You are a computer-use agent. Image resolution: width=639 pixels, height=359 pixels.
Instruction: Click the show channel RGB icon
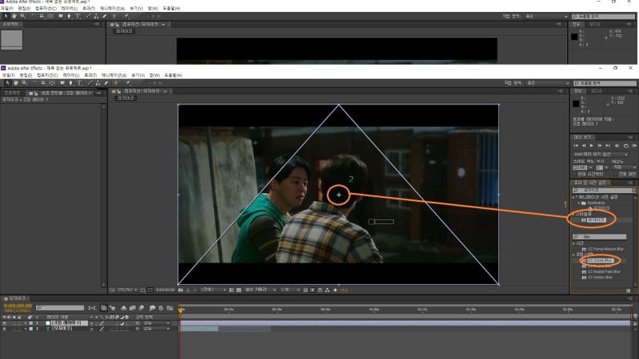coord(195,290)
